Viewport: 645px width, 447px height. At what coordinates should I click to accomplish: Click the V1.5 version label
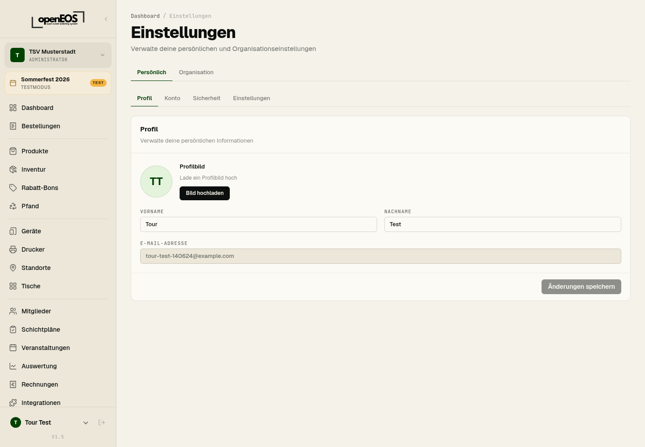[58, 437]
